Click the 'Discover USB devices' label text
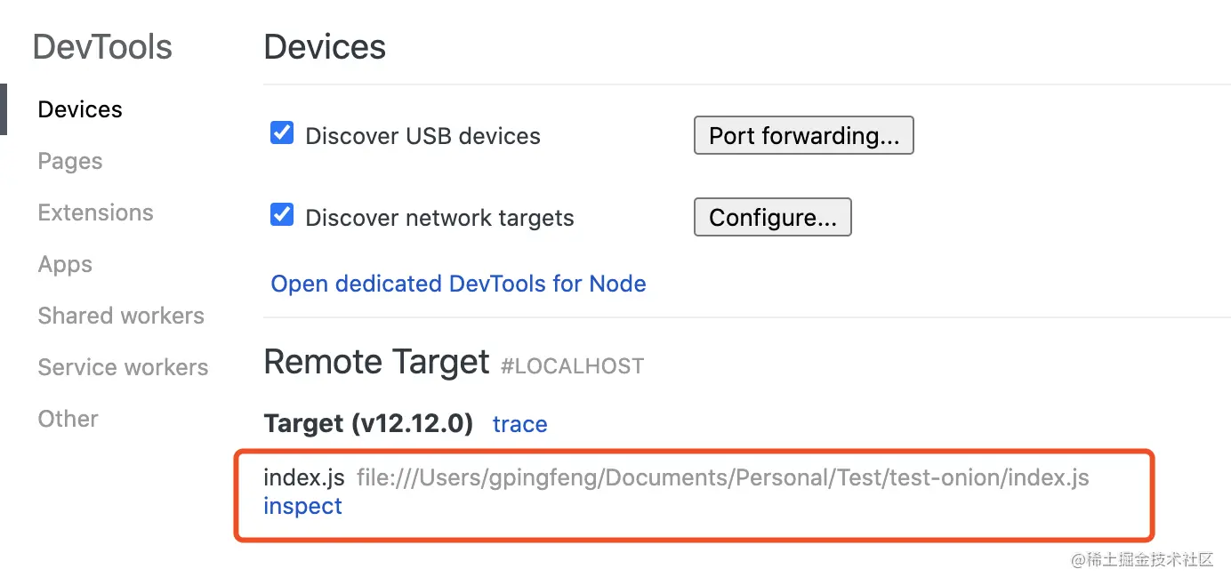The image size is (1231, 585). pyautogui.click(x=422, y=136)
